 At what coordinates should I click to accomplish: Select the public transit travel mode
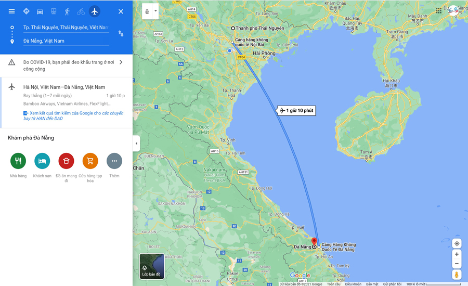click(54, 11)
